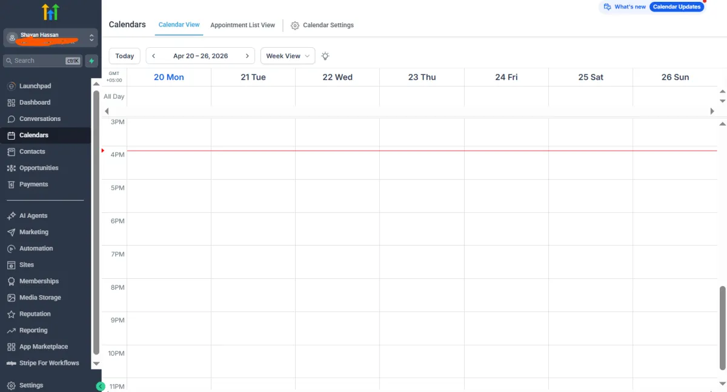Open Reputation star icon in sidebar
This screenshot has width=727, height=392.
pos(11,314)
